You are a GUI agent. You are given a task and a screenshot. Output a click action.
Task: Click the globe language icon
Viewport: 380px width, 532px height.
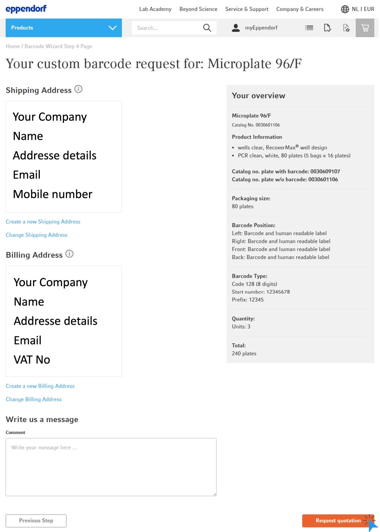point(345,9)
